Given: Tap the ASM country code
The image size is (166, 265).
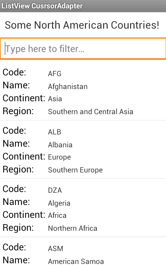Looking at the screenshot, I should pos(56,249).
